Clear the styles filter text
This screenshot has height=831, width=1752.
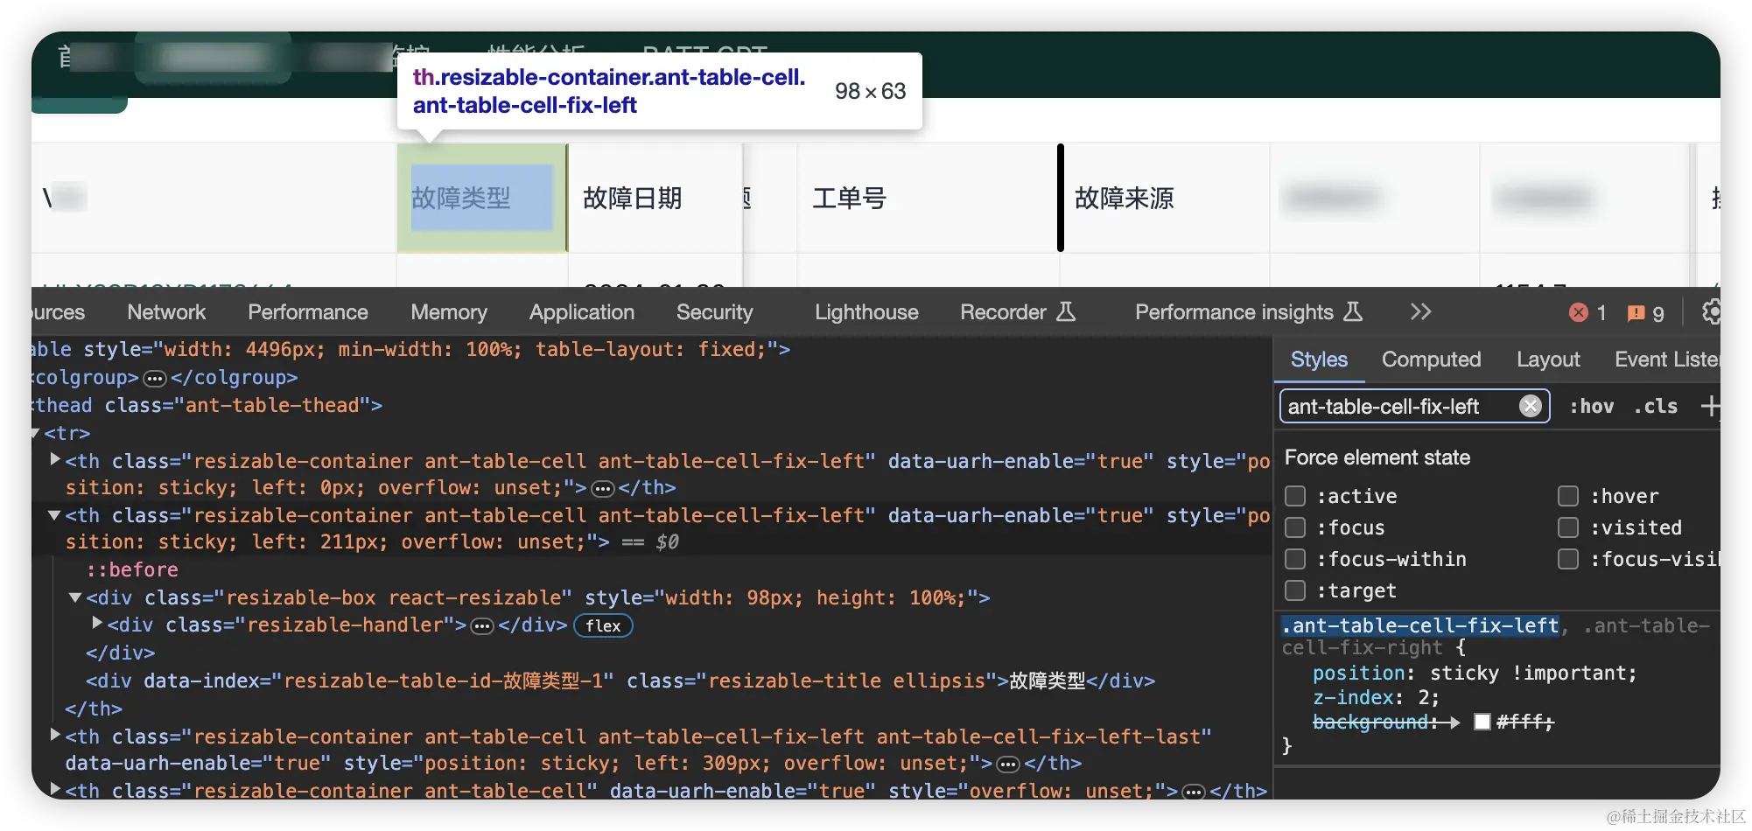(x=1530, y=406)
